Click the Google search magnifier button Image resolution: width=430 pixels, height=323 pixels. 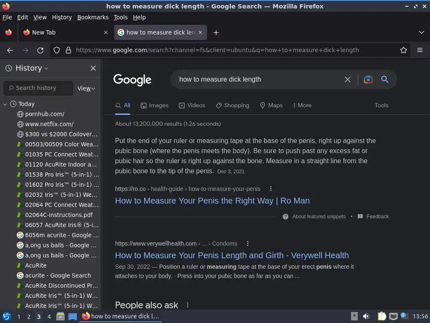(x=385, y=79)
